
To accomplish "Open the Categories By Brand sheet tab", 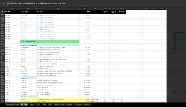I will click(x=12, y=104).
